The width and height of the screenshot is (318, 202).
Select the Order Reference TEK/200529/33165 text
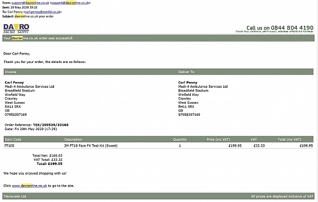coord(37,125)
